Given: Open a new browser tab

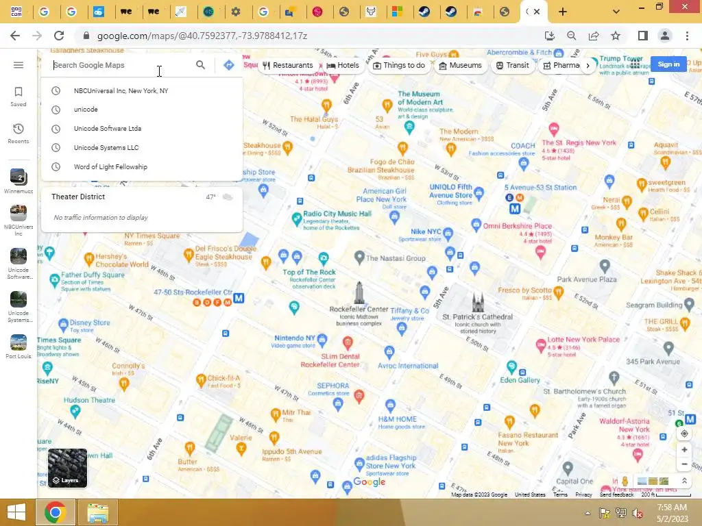Looking at the screenshot, I should (x=563, y=12).
